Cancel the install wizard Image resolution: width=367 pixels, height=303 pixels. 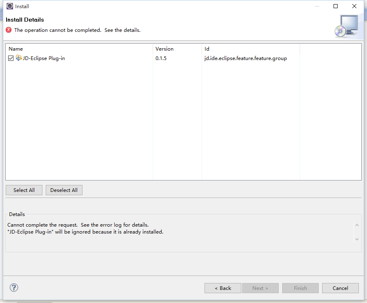(x=340, y=288)
